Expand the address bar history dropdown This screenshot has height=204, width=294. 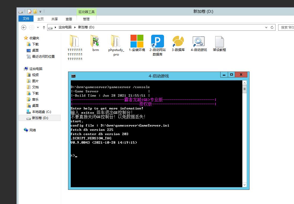[266, 27]
